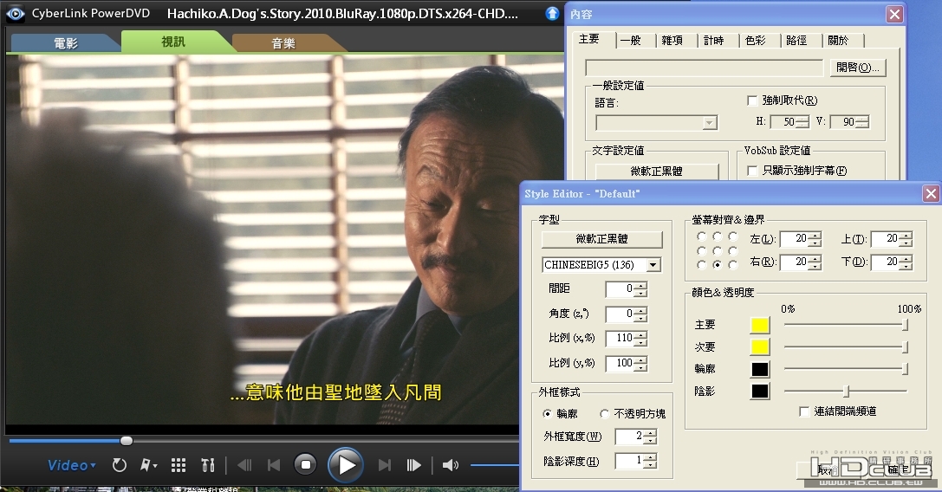Viewport: 942px width, 492px height.
Task: Jump to previous chapter
Action: (x=274, y=465)
